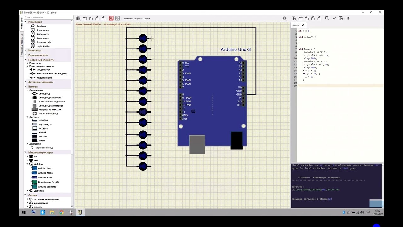Expand the Резисторы subgroup

(27, 63)
